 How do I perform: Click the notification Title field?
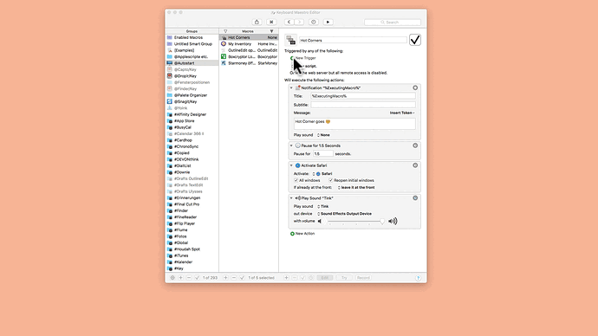click(363, 96)
